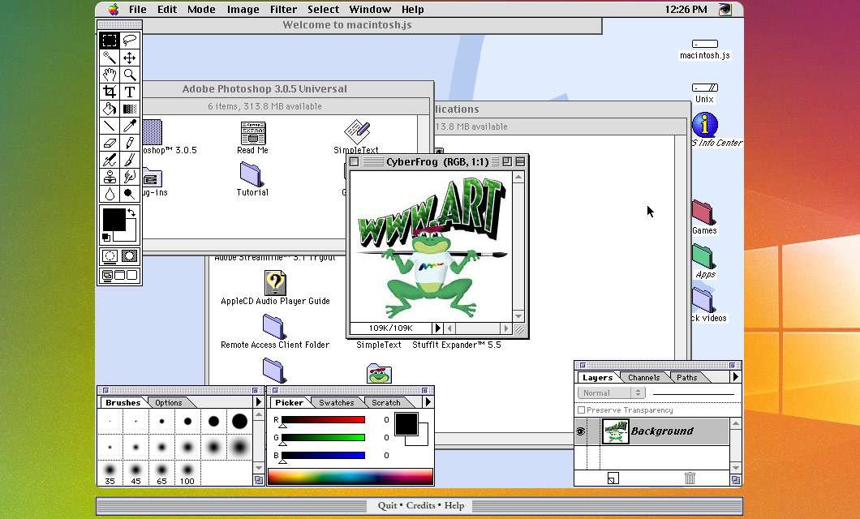The image size is (860, 519).
Task: Select the Smudge finger tool
Action: pos(130,177)
